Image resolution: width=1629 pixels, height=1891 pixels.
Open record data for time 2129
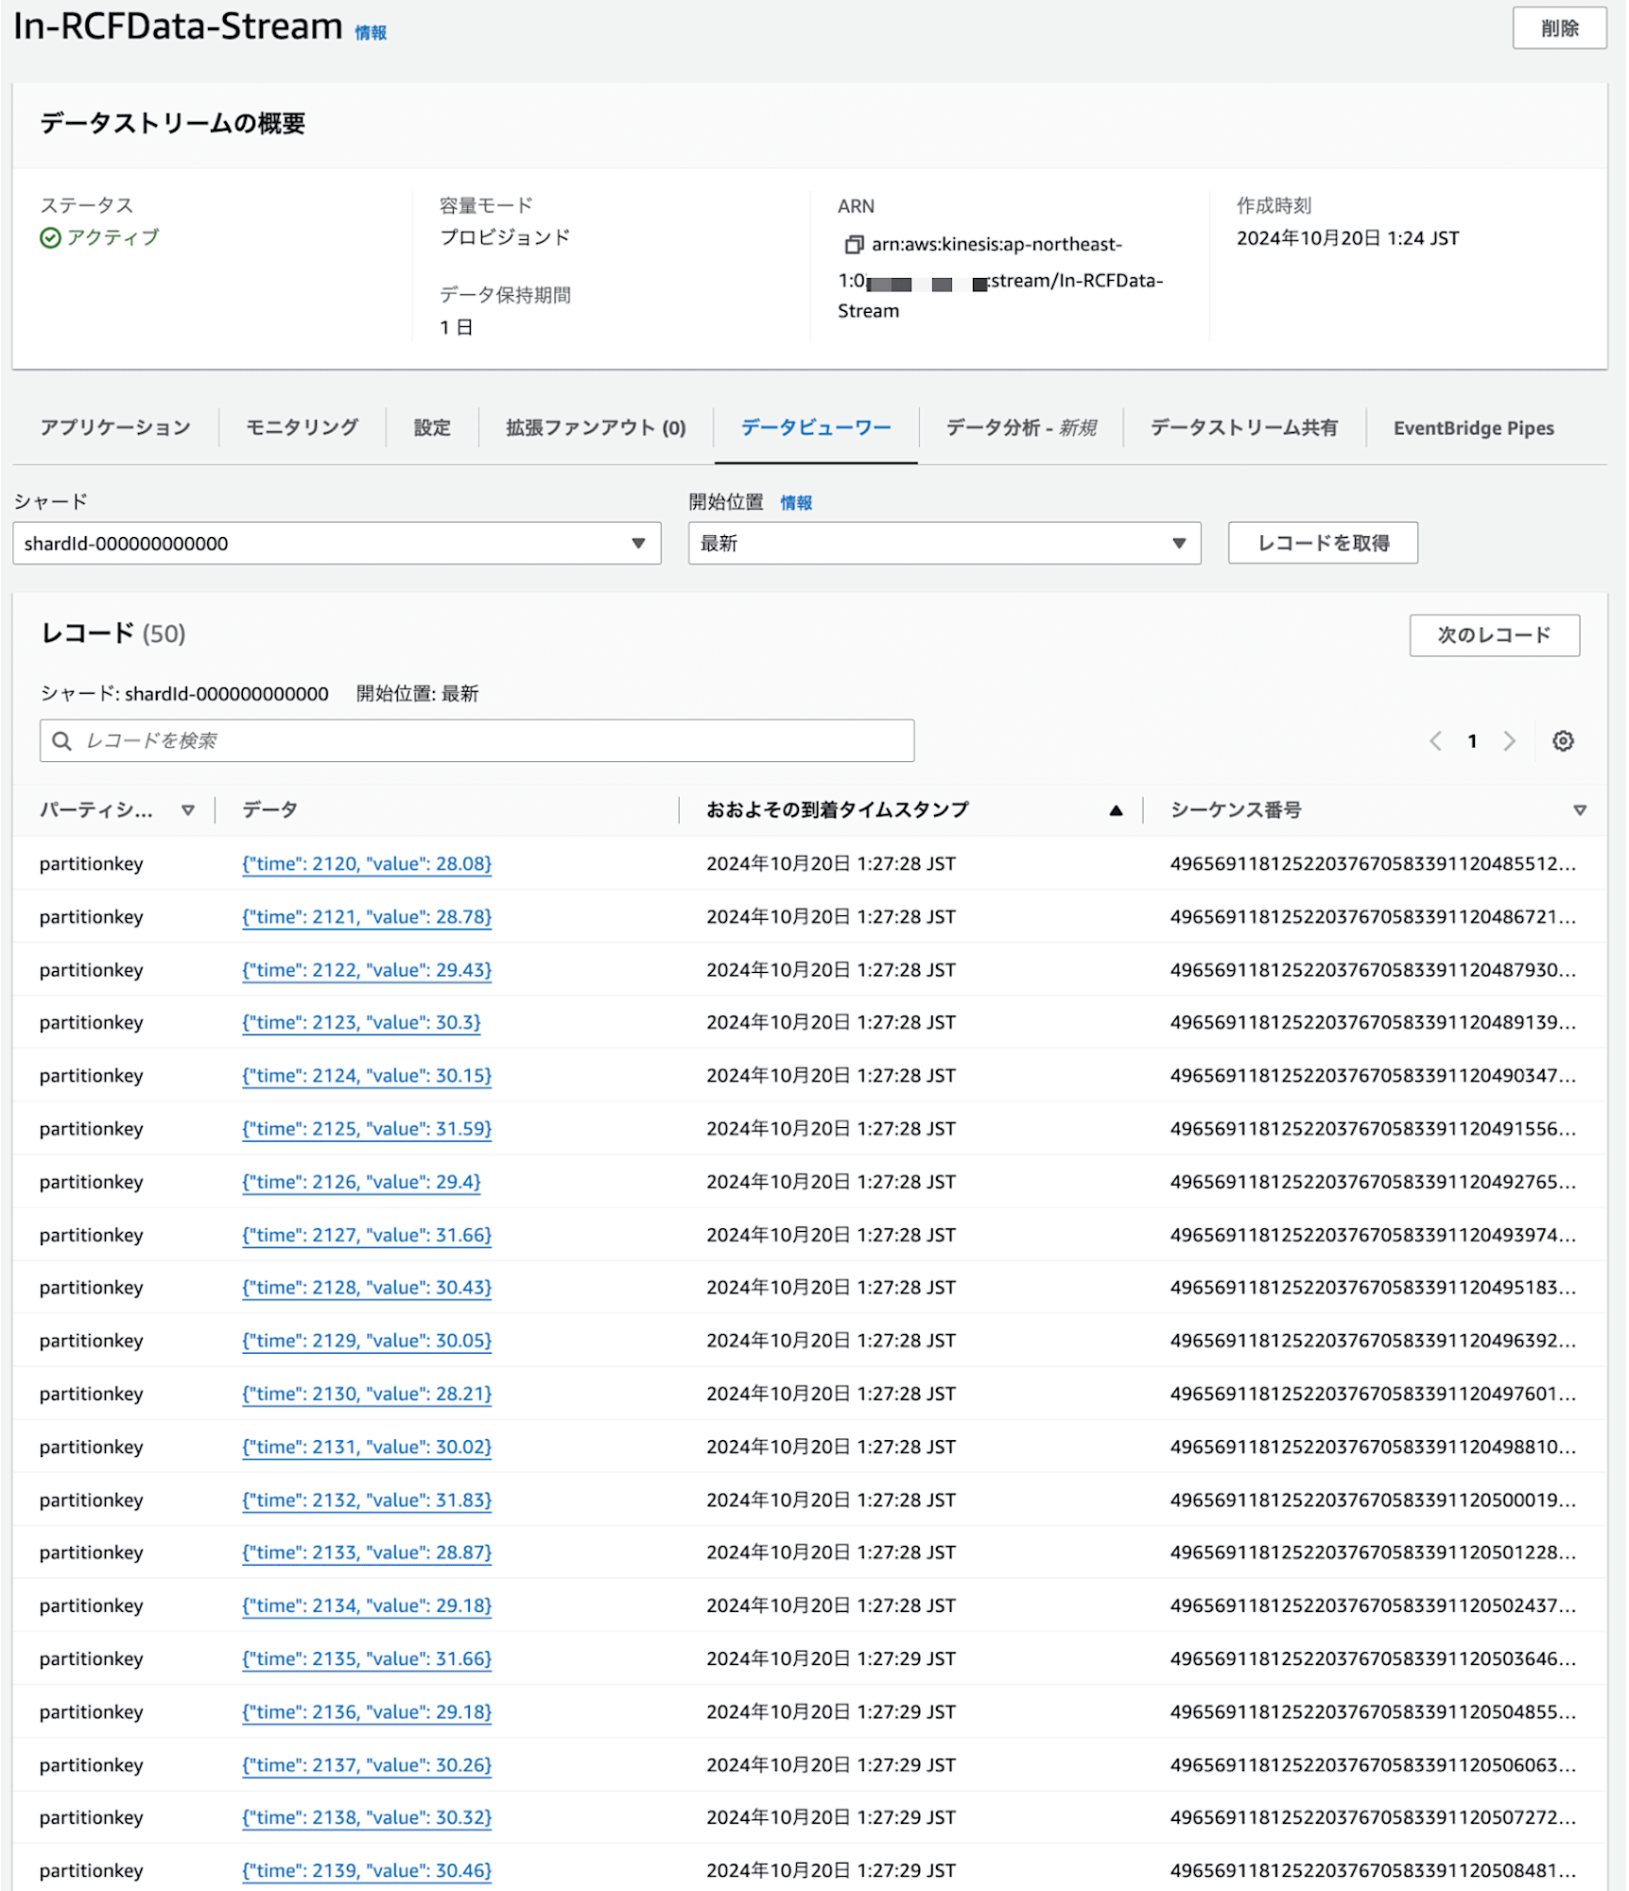[367, 1342]
